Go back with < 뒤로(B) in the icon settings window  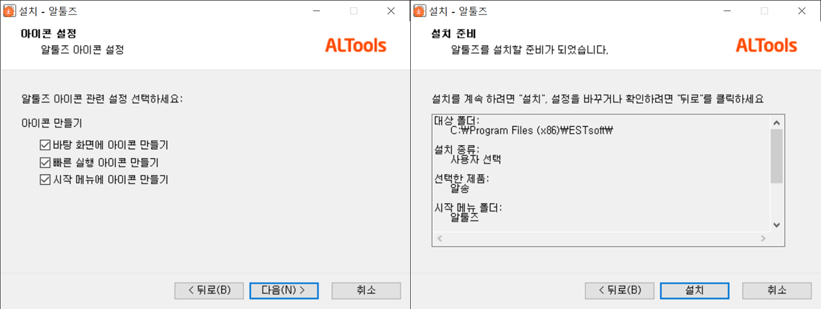point(209,290)
